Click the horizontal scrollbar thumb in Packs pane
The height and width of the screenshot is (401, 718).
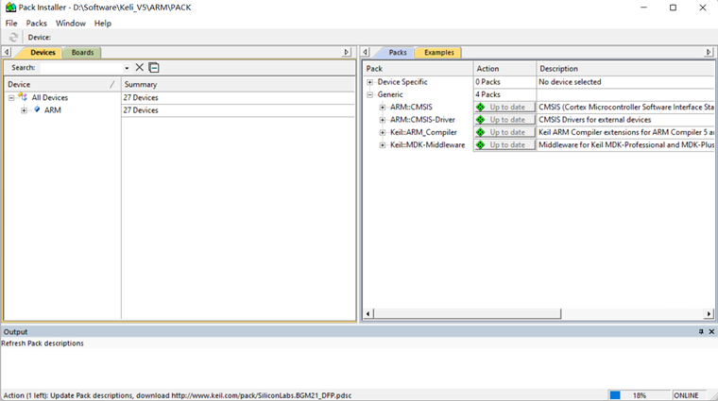tap(467, 313)
